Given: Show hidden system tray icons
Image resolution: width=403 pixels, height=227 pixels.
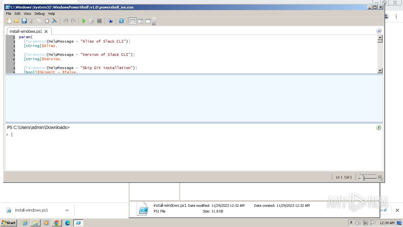Looking at the screenshot, I should click(x=351, y=223).
